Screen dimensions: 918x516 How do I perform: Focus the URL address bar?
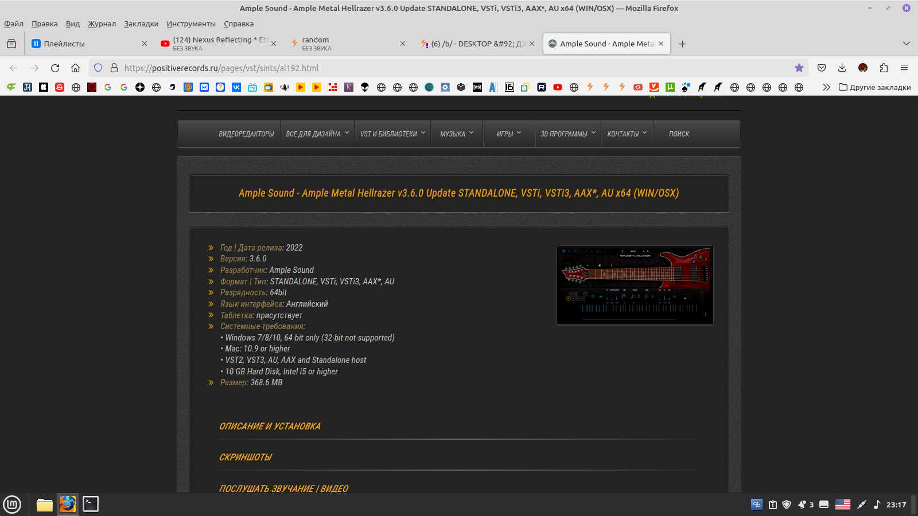pyautogui.click(x=448, y=68)
